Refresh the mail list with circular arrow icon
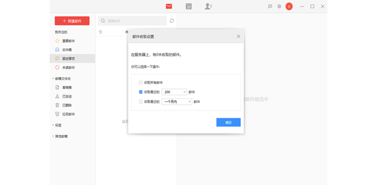Image resolution: width=370 pixels, height=185 pixels. point(172,21)
